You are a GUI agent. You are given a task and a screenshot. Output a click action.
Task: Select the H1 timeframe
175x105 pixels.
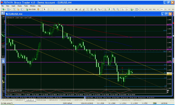coord(158,9)
